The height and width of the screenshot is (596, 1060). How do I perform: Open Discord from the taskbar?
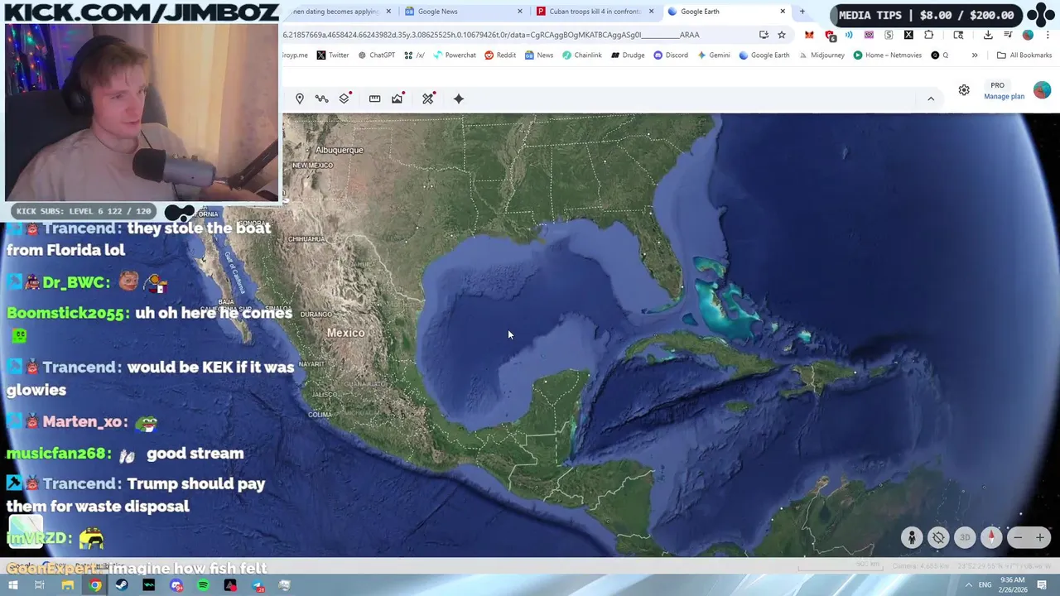[176, 585]
